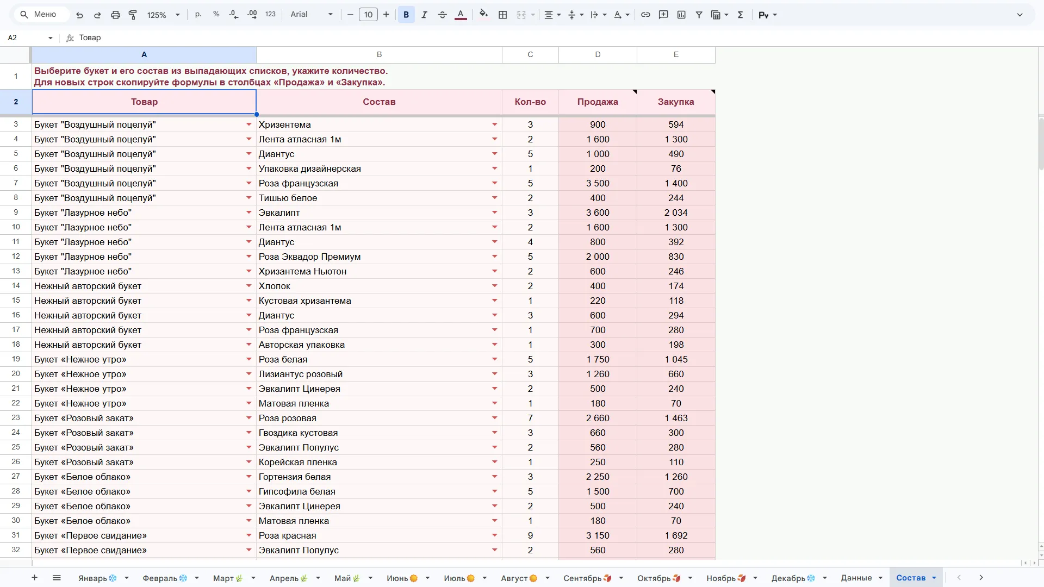Viewport: 1044px width, 587px height.
Task: Increase font size with plus button
Action: [386, 15]
